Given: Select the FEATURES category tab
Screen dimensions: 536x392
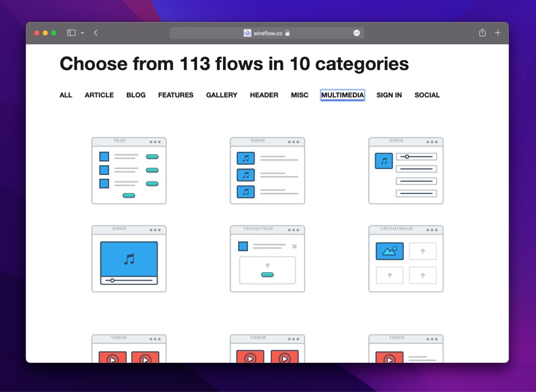Looking at the screenshot, I should tap(175, 95).
